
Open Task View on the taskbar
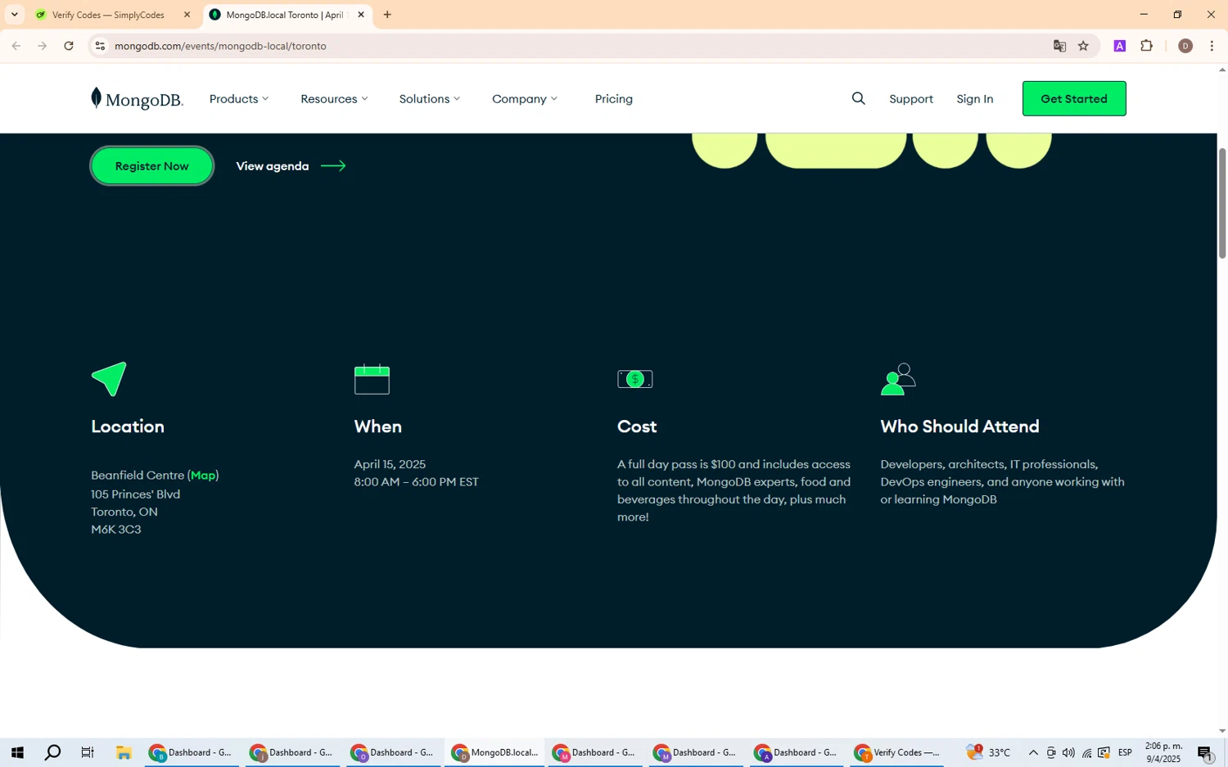88,752
